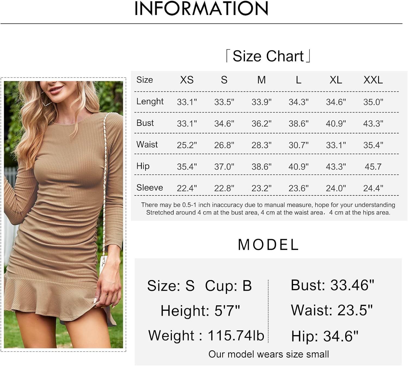The height and width of the screenshot is (366, 408).
Task: Click the S sleeve value 22.8"
Action: click(x=224, y=188)
